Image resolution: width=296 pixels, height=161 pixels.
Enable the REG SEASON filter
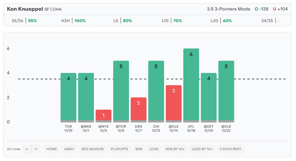pyautogui.click(x=92, y=149)
